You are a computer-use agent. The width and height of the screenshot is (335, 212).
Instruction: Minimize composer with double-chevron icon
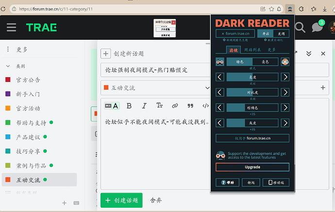(309, 53)
